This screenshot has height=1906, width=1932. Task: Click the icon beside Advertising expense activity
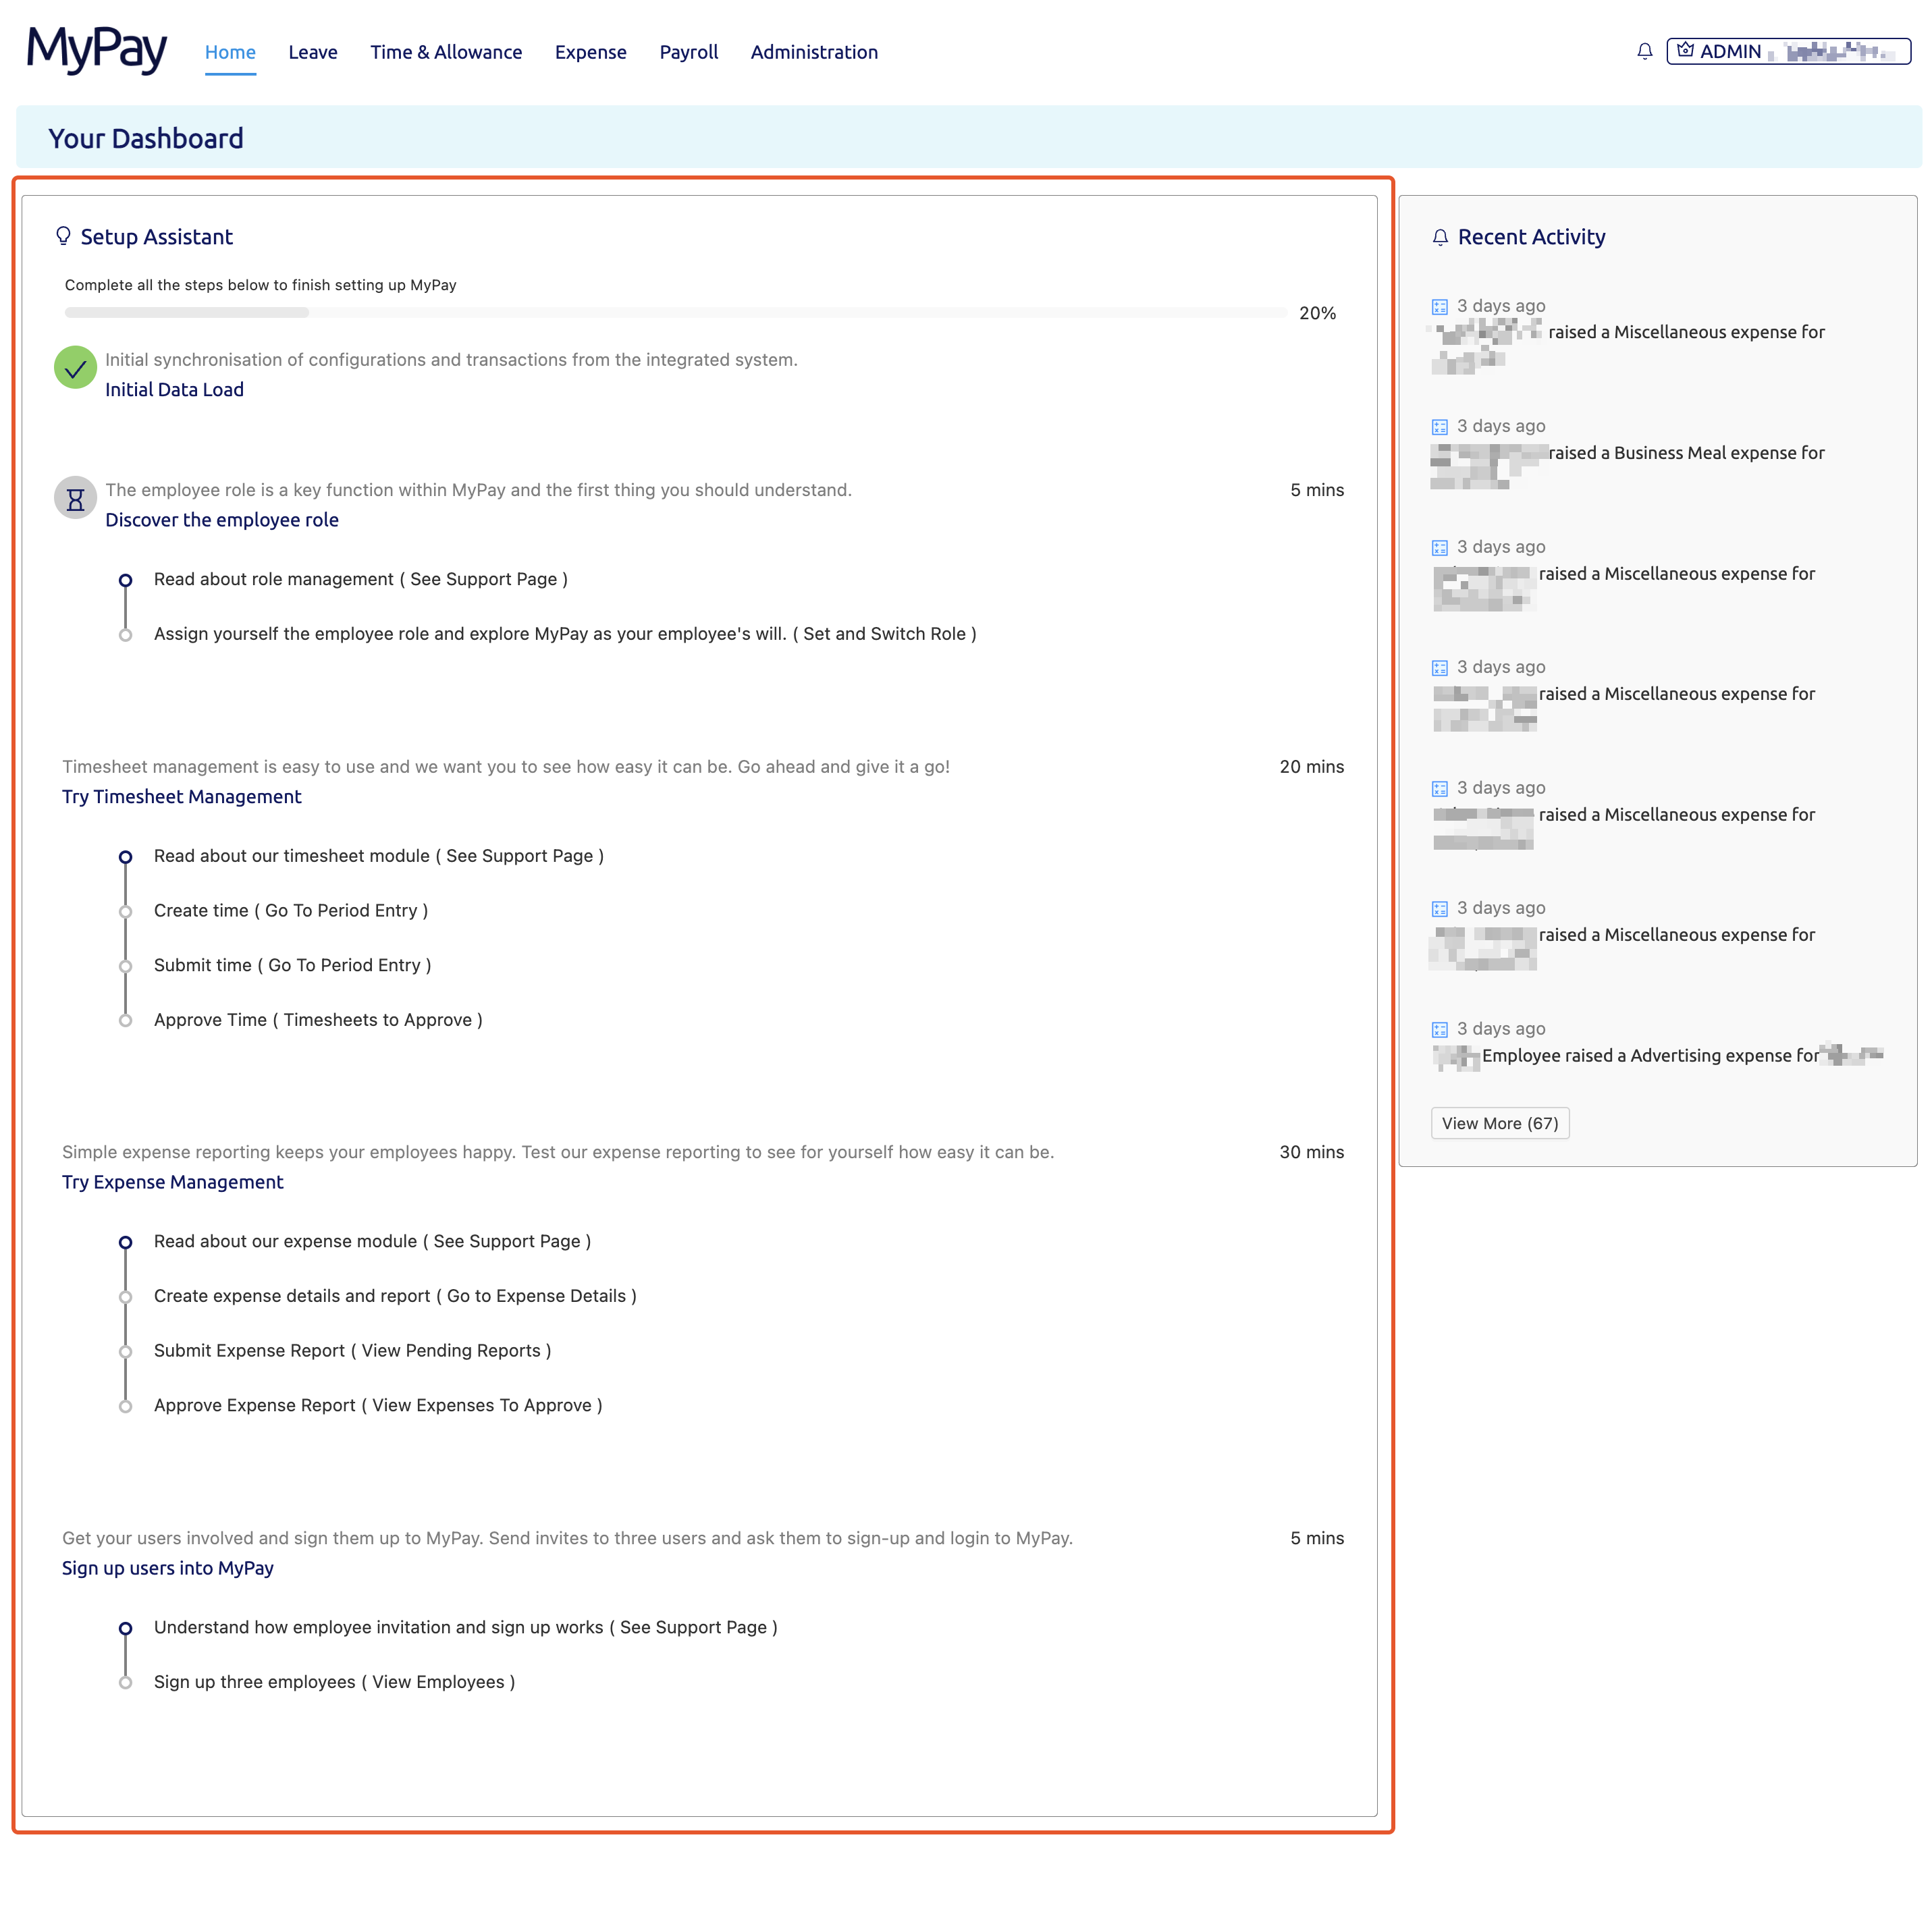point(1440,1029)
